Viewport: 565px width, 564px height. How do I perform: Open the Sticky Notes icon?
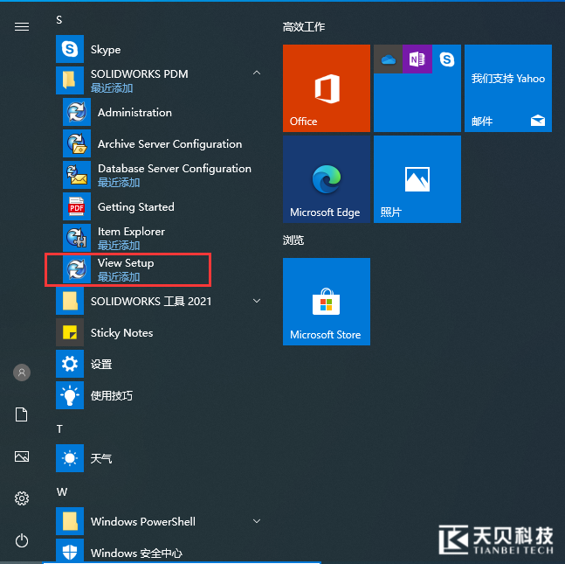tap(70, 332)
